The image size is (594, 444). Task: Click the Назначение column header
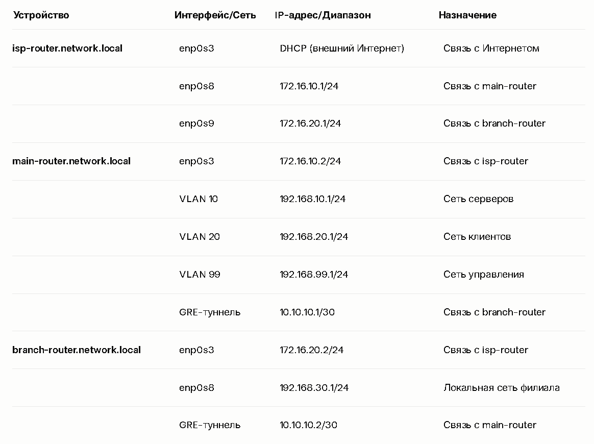[467, 15]
